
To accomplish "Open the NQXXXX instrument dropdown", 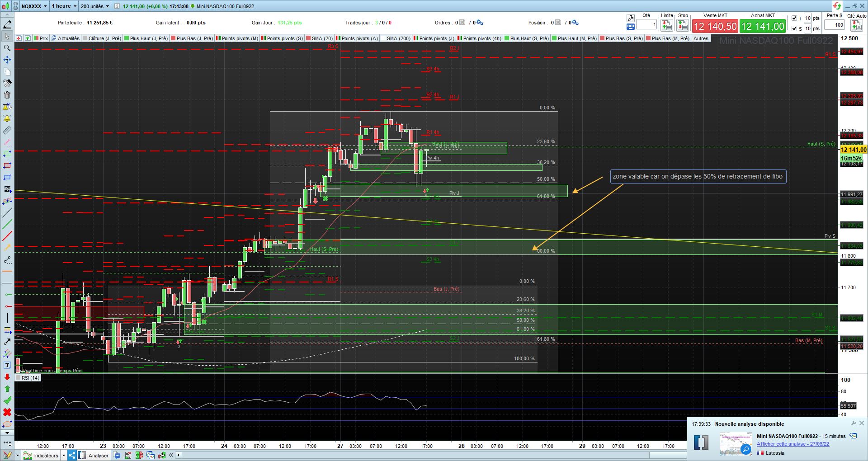I will [x=34, y=6].
